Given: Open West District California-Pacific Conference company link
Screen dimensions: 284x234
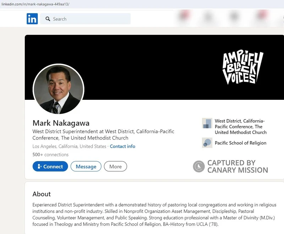Looking at the screenshot, I should click(x=241, y=127).
